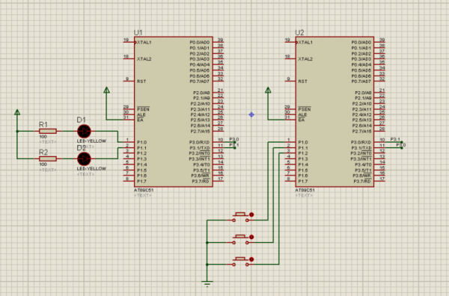Select power terminal near U2 EA pin
Screen dimensions: 449x296
268,90
